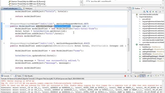Select Daemon Thread http-bio-8080-exec-9 in Debug
This screenshot has height=93, width=165.
27,4
